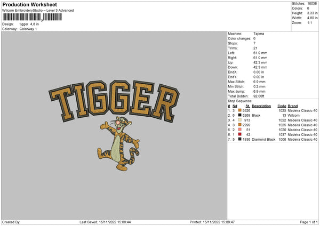Click 'Wilcom EmbroideryStudio – Level 3 Advanced' text

(x=38, y=11)
